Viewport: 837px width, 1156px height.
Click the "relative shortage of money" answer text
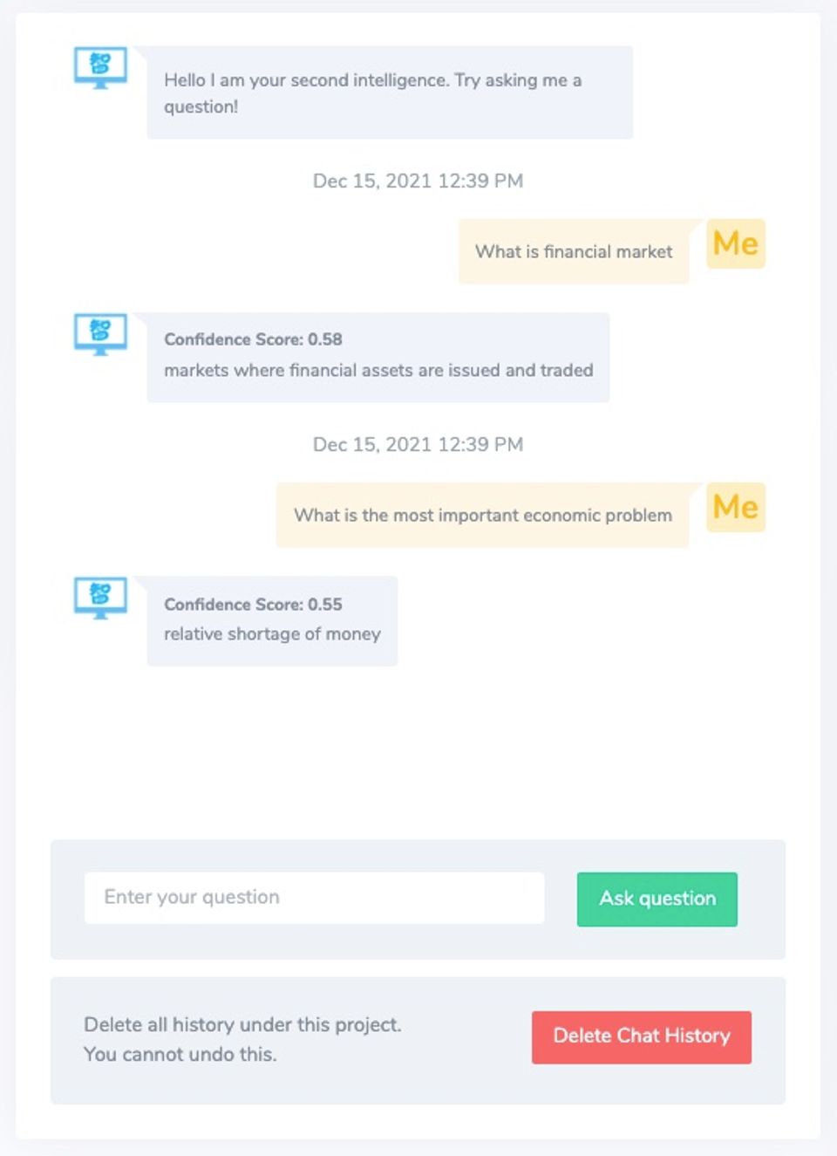click(x=272, y=634)
